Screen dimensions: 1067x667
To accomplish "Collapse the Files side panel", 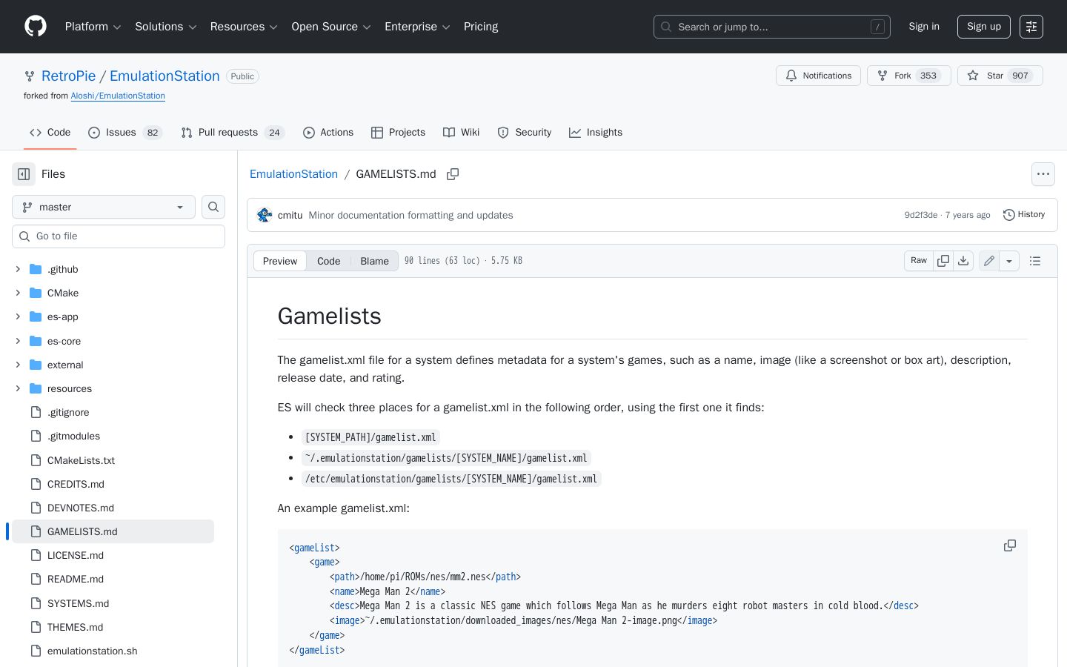I will tap(24, 174).
